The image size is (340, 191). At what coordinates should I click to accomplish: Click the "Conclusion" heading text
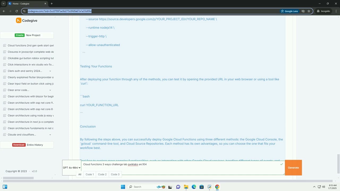88,127
